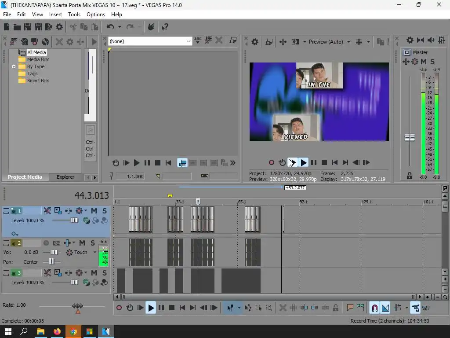The image size is (450, 338).
Task: Adjust the track 2 Vol slider
Action: click(54, 252)
